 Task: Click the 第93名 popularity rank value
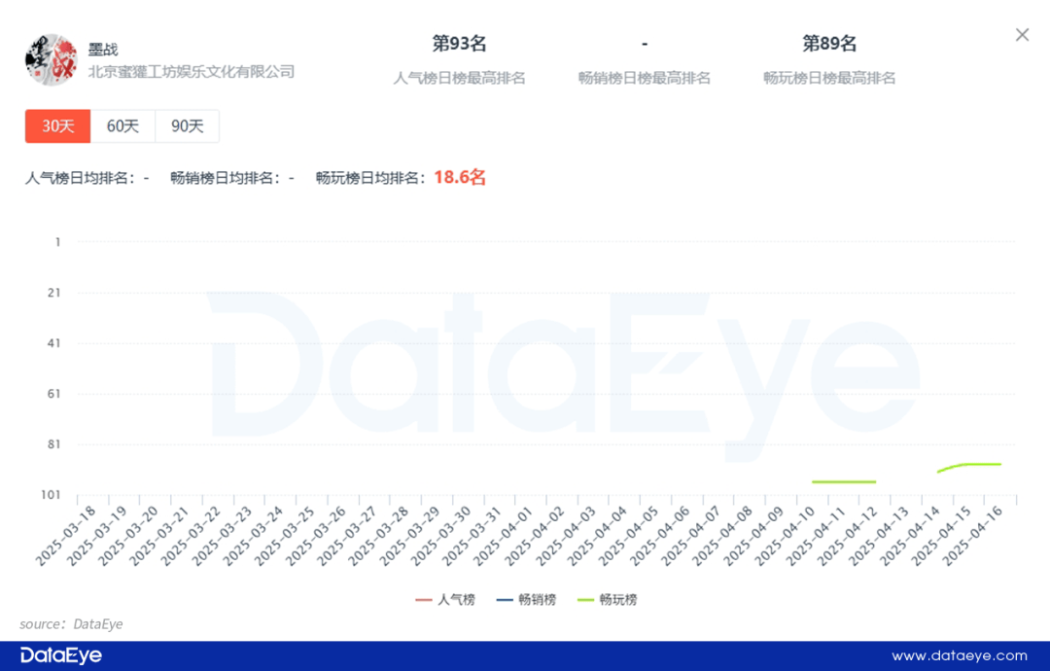pos(459,44)
